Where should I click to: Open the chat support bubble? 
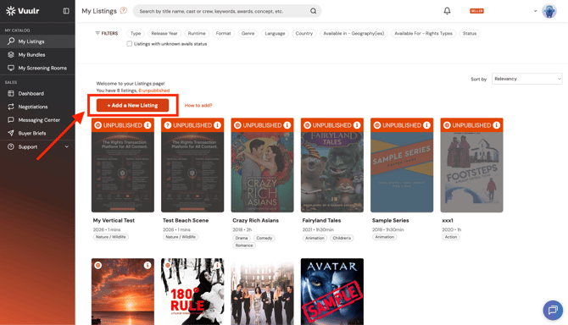(x=553, y=310)
